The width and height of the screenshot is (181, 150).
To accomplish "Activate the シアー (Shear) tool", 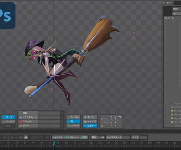I will [x=28, y=126].
